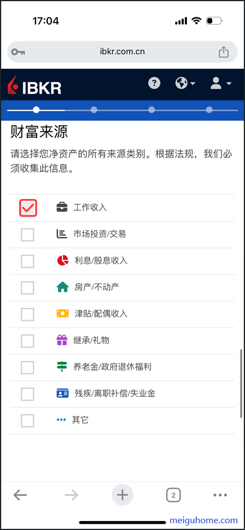Expand the globe language dropdown
The image size is (245, 530).
pos(185,83)
